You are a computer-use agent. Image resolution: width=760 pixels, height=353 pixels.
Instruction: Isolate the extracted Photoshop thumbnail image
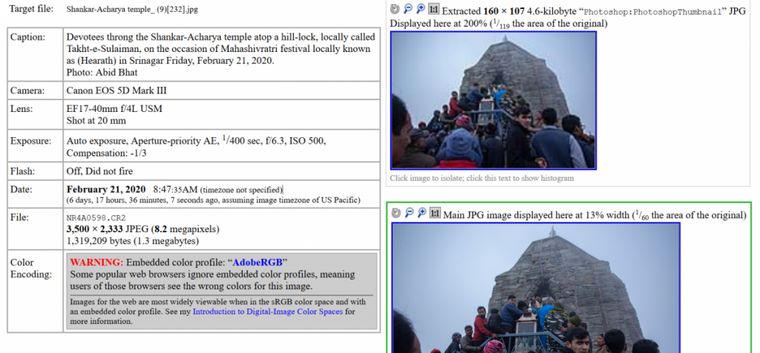pyautogui.click(x=494, y=100)
